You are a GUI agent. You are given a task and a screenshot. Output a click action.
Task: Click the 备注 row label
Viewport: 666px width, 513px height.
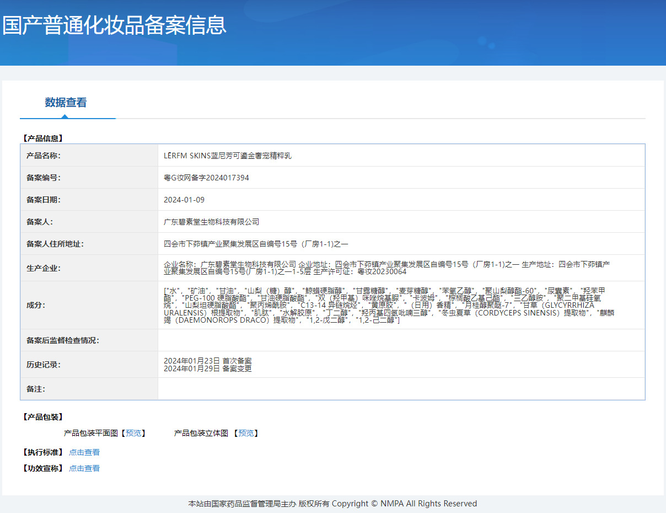coord(36,389)
